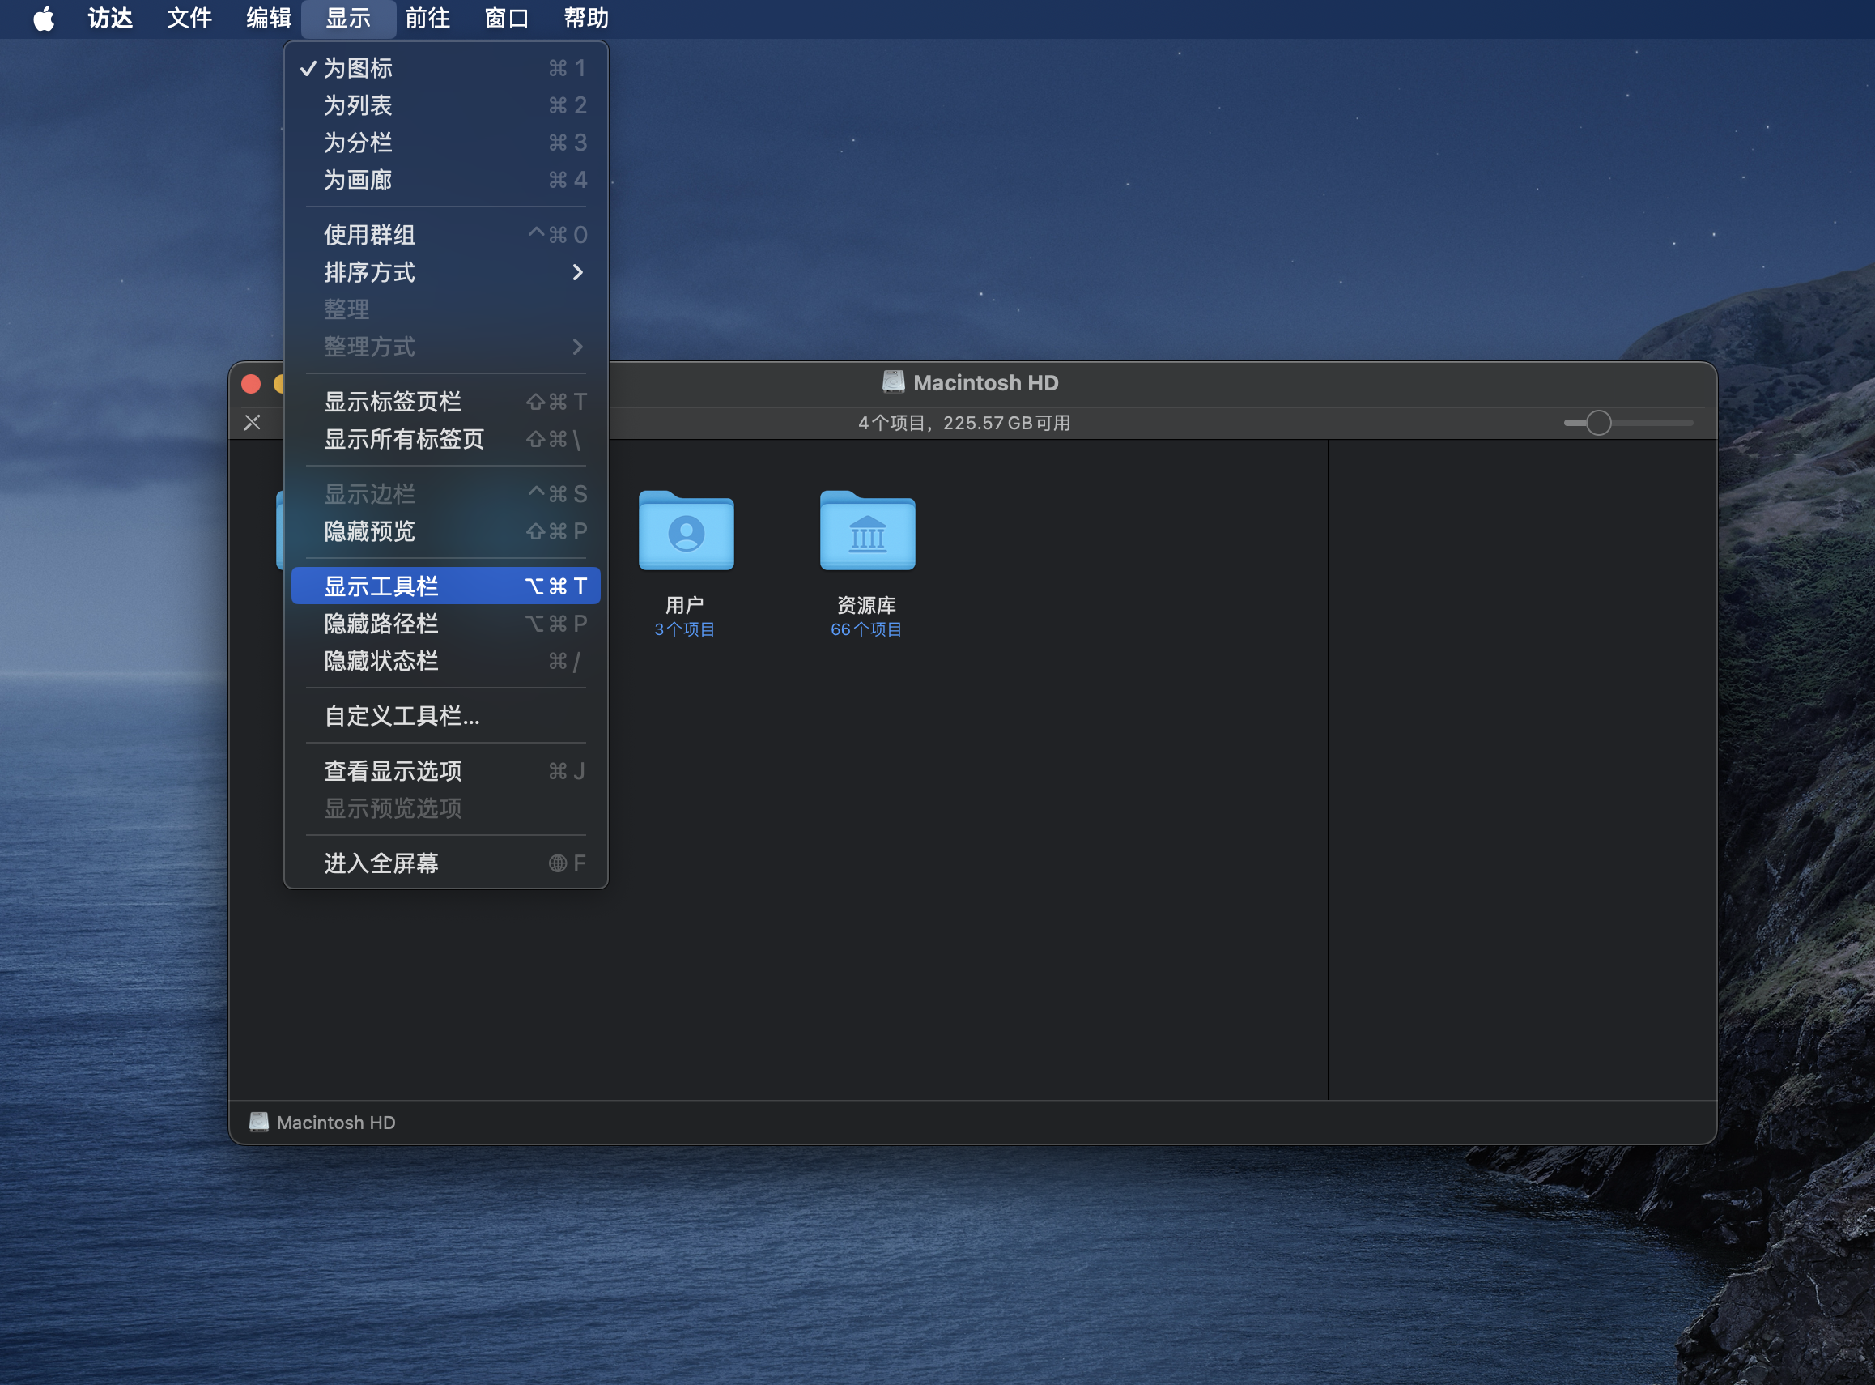Open the 用户 folder icon

686,531
